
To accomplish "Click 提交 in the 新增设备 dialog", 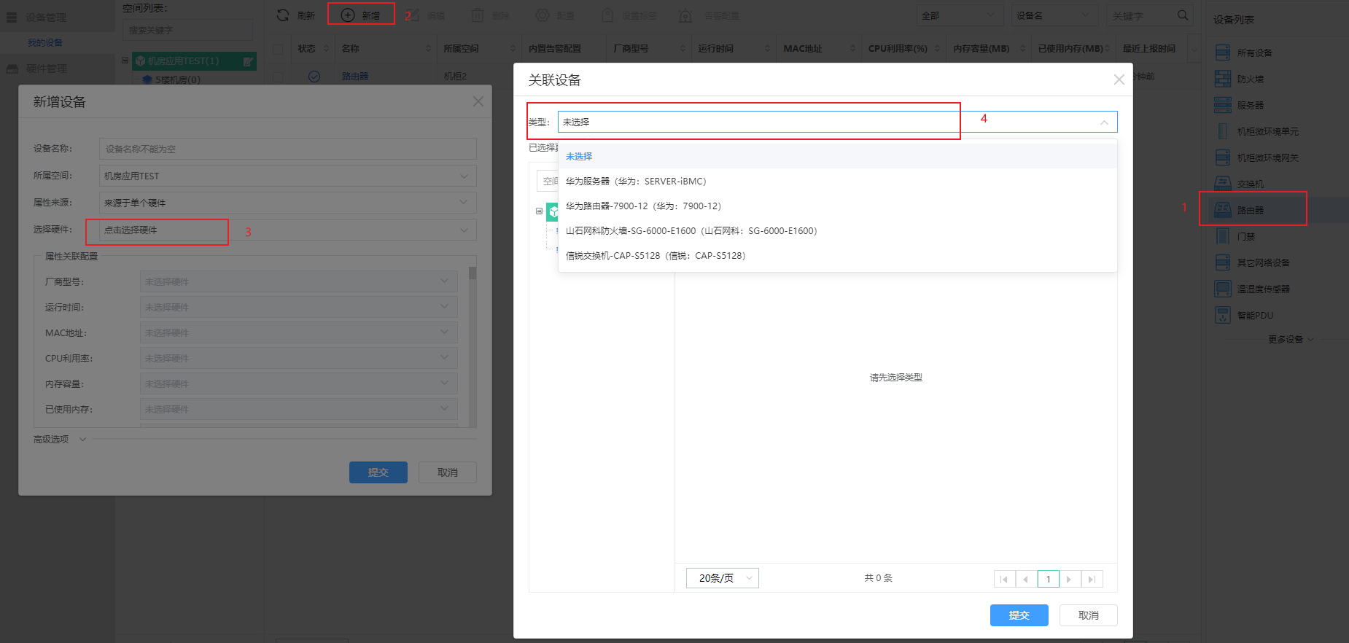I will click(x=378, y=472).
